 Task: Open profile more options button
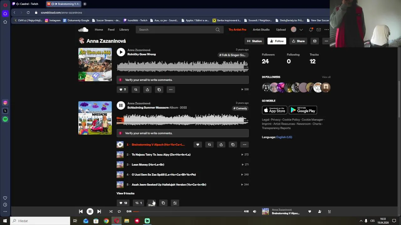[326, 41]
